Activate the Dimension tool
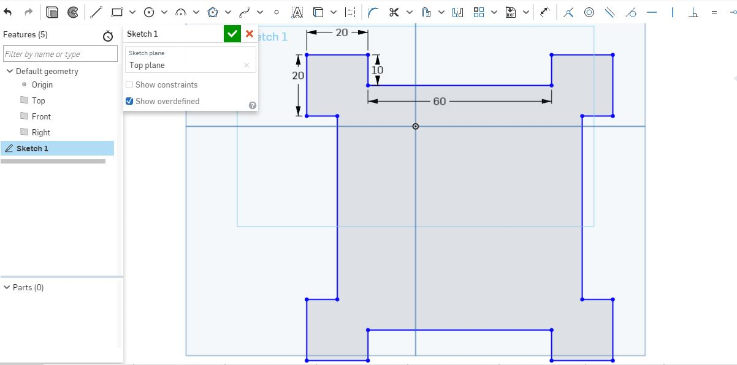This screenshot has width=737, height=365. 545,12
